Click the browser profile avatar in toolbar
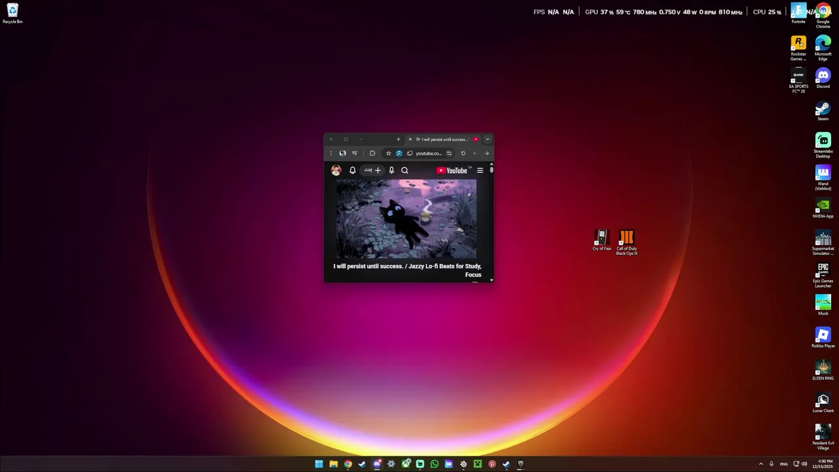The height and width of the screenshot is (472, 839). point(342,153)
